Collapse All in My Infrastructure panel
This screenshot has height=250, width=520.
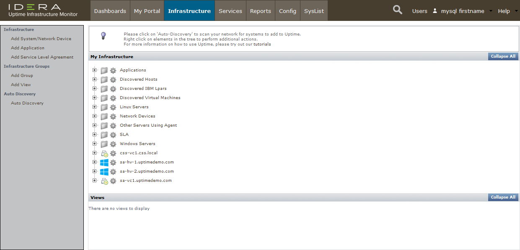point(503,56)
